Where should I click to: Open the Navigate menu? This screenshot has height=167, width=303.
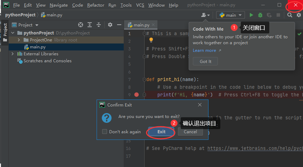59,5
